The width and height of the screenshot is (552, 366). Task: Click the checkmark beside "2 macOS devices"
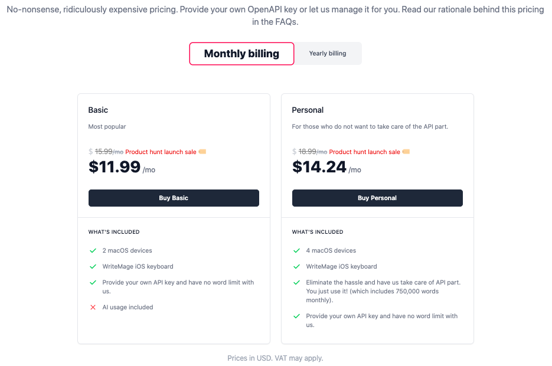tap(93, 250)
